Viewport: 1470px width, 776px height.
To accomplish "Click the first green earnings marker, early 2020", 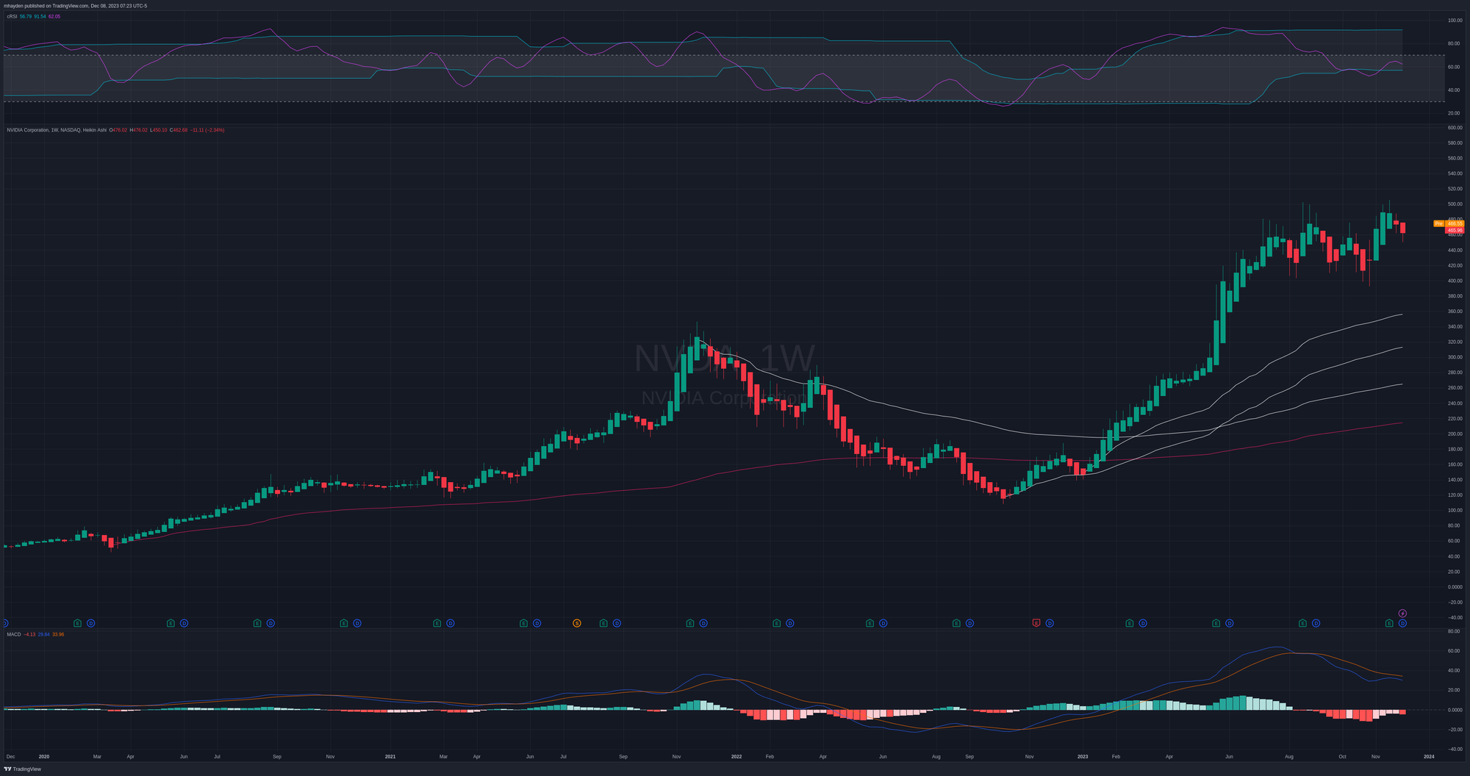I will 78,623.
